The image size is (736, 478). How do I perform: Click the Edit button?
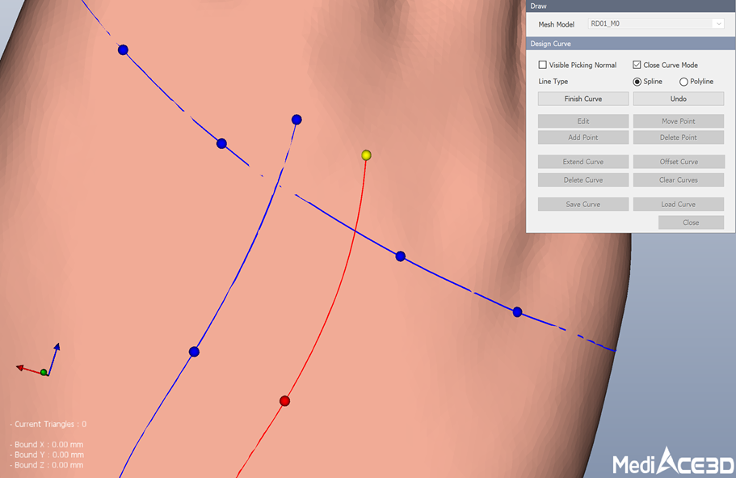pyautogui.click(x=583, y=121)
